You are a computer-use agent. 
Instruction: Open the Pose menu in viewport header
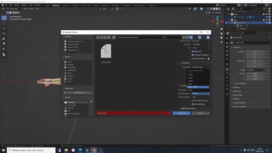pyautogui.click(x=38, y=8)
